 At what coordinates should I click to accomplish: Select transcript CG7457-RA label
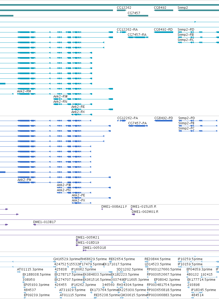coord(137,35)
